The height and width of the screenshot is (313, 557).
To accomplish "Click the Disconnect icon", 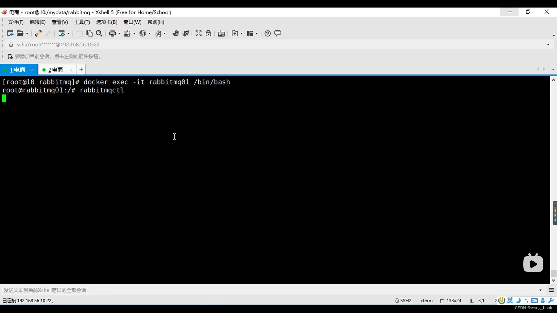I will click(x=48, y=33).
